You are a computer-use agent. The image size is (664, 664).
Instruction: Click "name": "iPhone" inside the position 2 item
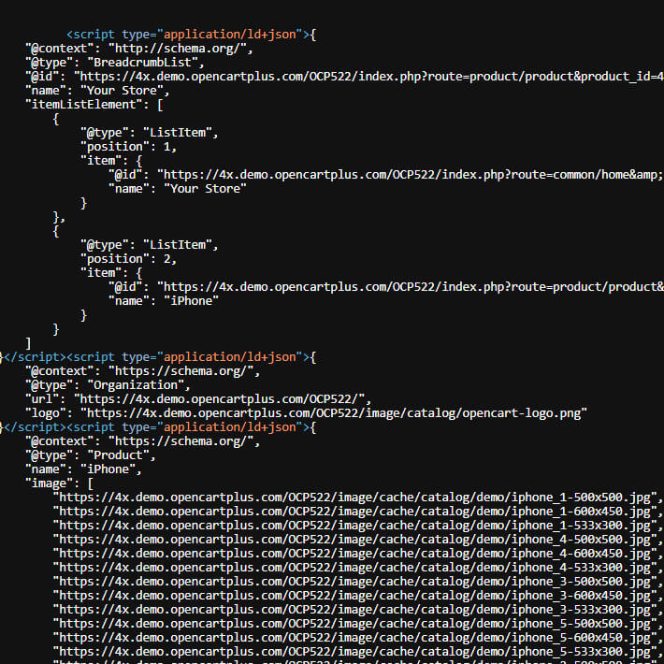click(x=164, y=300)
